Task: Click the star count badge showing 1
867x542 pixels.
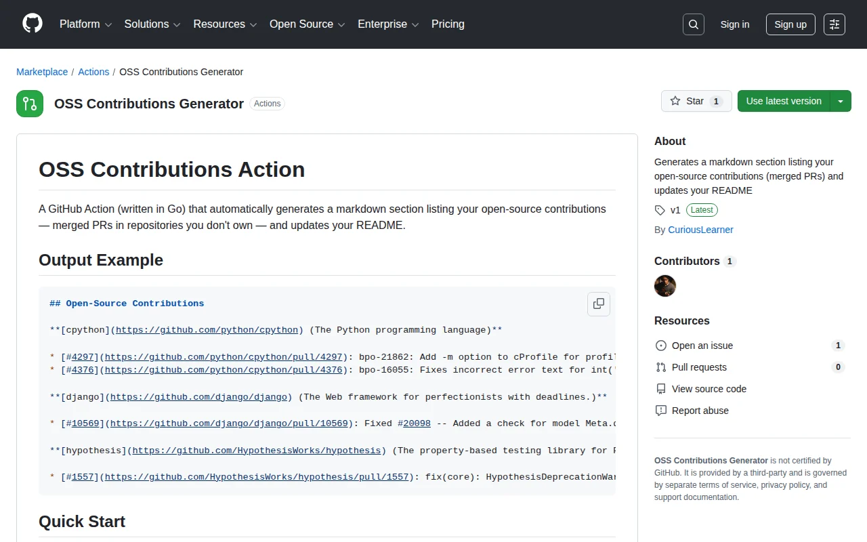Action: pyautogui.click(x=716, y=102)
